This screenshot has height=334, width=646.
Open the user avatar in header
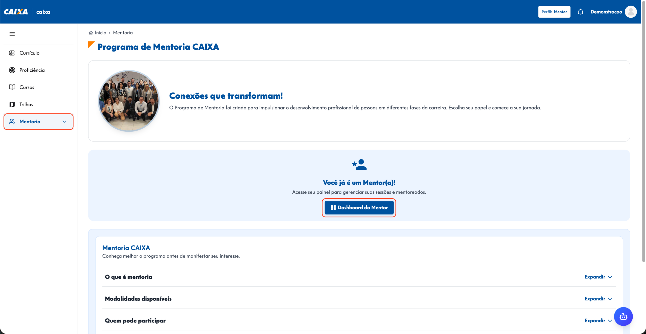point(631,12)
